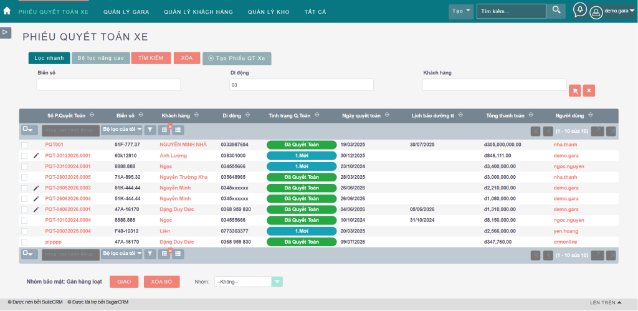This screenshot has height=311, width=638.
Task: Click the filter funnel icon in the top toolbar
Action: (150, 130)
